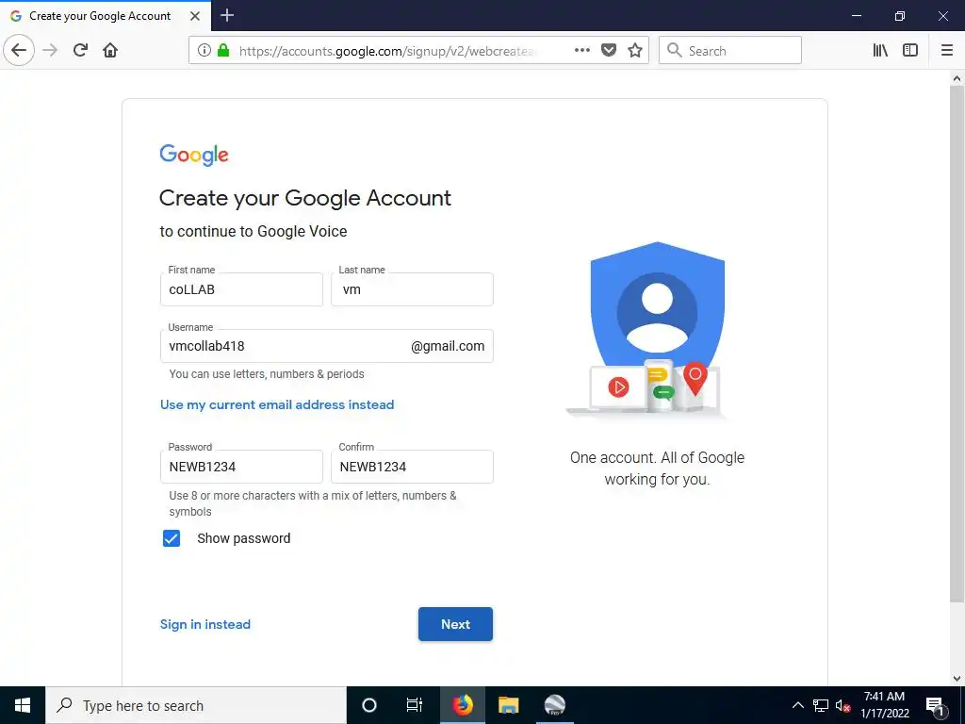This screenshot has width=965, height=724.
Task: Click the browser Search box
Action: [x=730, y=51]
